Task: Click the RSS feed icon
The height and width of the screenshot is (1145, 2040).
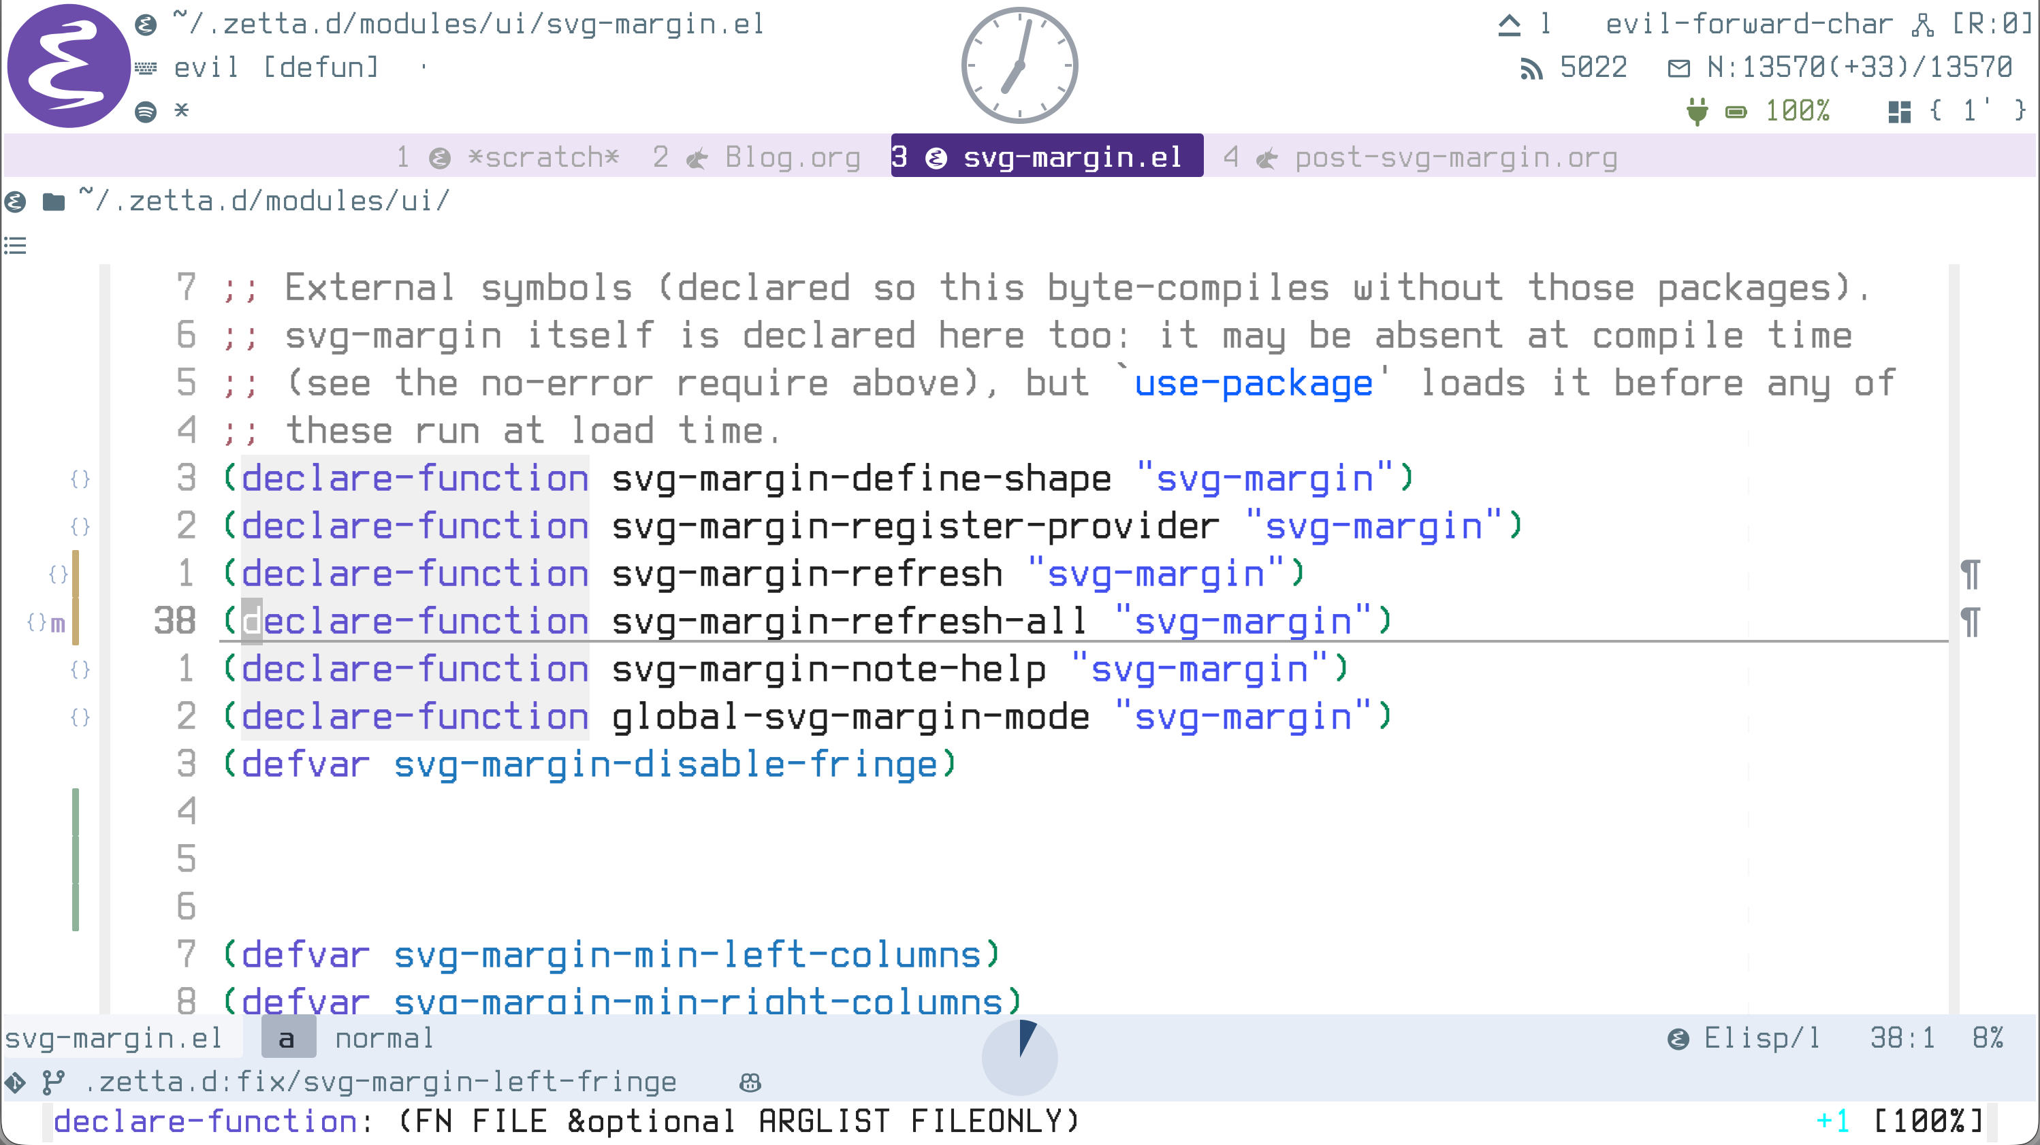Action: click(x=1531, y=69)
